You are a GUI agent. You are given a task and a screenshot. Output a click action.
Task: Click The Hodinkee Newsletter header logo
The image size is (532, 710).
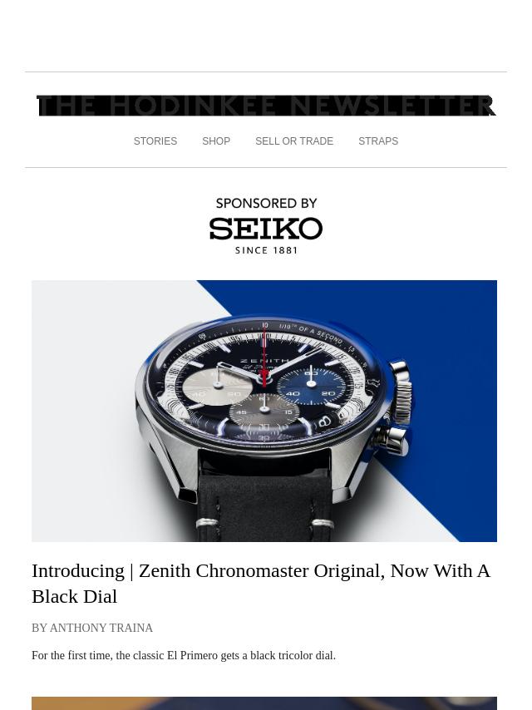click(x=266, y=106)
